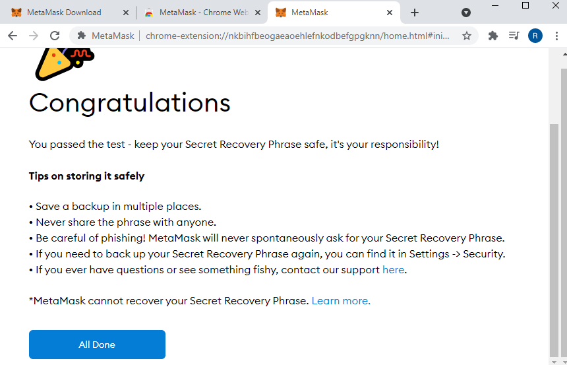Open the support 'here' link
The height and width of the screenshot is (367, 567).
393,270
